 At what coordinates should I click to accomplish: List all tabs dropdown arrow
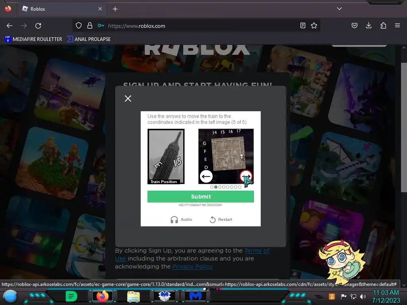click(339, 9)
